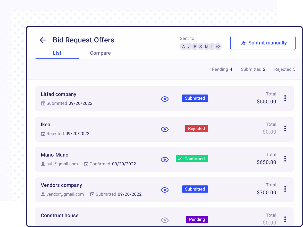Click the Bid Request Offers heading
Screen dimensions: 303x227
point(83,40)
